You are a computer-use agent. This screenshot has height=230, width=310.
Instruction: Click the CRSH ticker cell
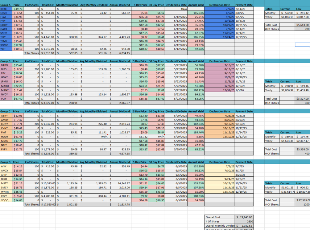tap(6, 13)
